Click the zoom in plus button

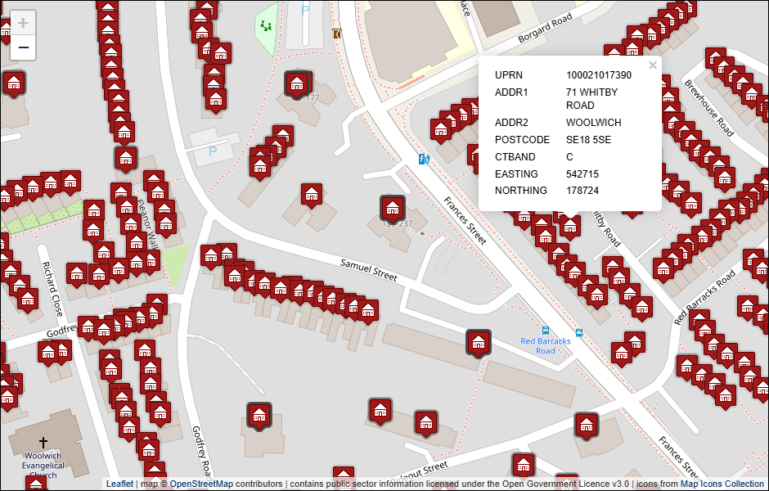[x=23, y=23]
